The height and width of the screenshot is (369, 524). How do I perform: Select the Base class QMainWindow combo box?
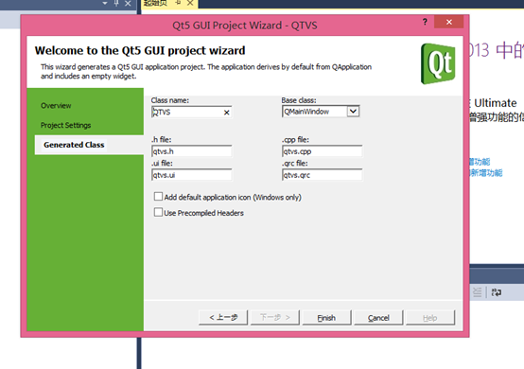coord(321,112)
